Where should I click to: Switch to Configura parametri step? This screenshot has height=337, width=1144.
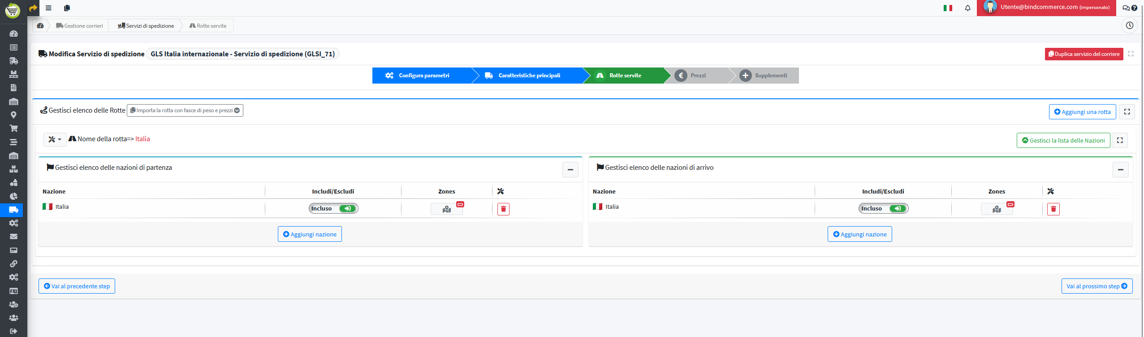(x=423, y=76)
